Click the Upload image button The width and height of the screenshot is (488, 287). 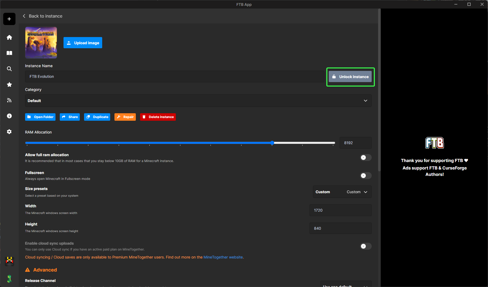[x=83, y=43]
